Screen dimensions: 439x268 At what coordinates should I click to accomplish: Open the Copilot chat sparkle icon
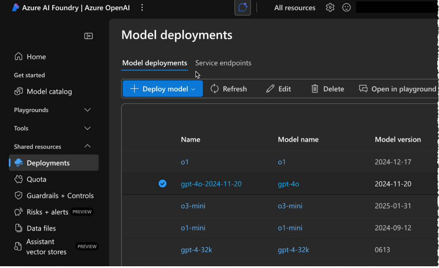(242, 8)
